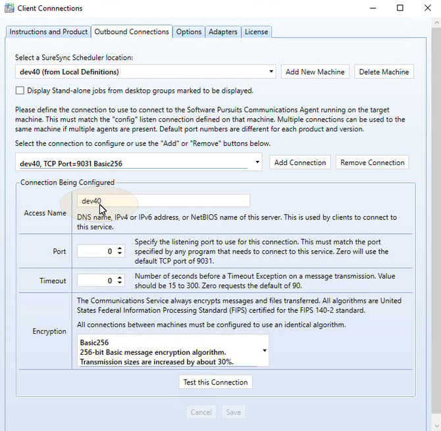This screenshot has width=441, height=431.
Task: Switch to the Instructions and Product tab
Action: (48, 32)
